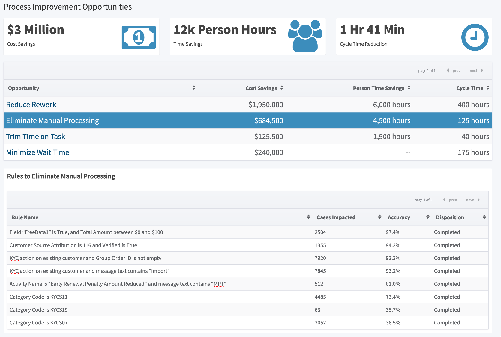
Task: Select Customer Source Attribution is 116 rule
Action: (x=248, y=245)
